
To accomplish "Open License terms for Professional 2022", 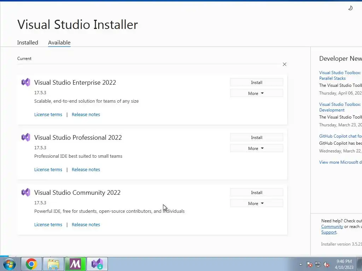I will pyautogui.click(x=48, y=169).
